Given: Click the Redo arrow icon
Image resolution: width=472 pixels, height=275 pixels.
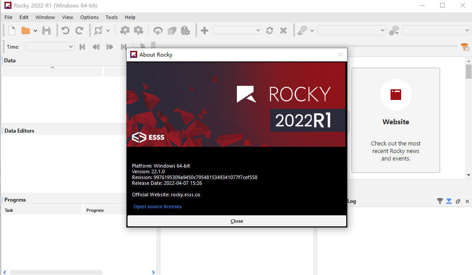Looking at the screenshot, I should click(79, 31).
